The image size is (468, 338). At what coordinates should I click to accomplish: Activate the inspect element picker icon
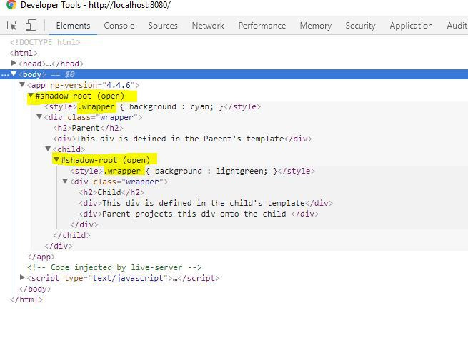click(12, 26)
